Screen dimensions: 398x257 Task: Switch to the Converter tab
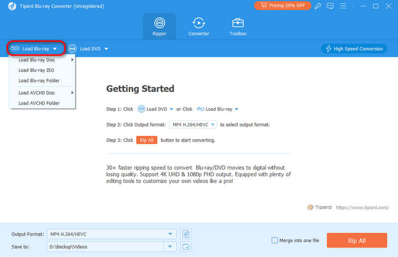coord(199,27)
